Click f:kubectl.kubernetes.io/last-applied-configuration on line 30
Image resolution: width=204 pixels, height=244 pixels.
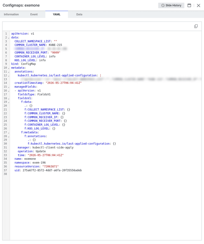69,144
